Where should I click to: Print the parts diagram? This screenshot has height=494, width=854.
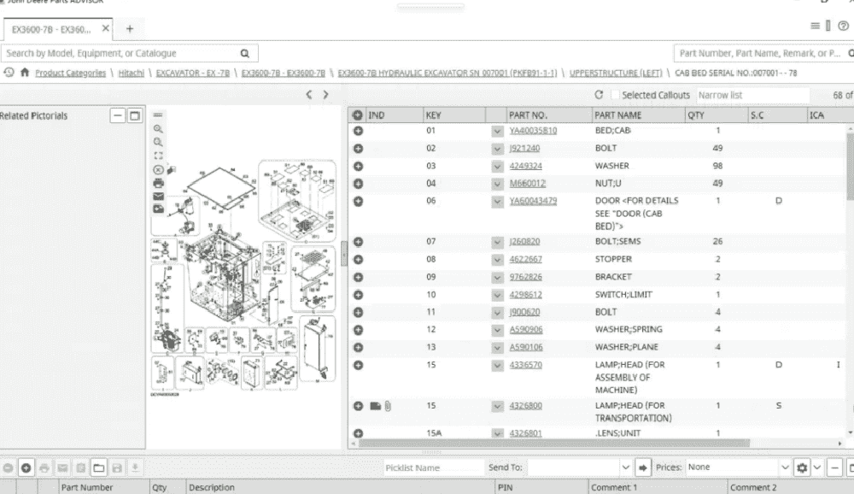click(158, 183)
